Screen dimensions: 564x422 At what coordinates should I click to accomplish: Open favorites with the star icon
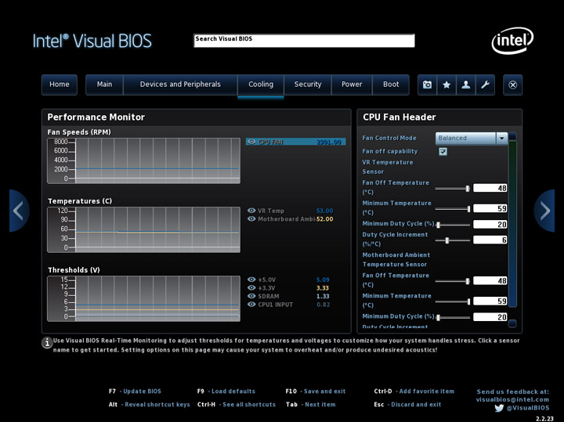click(446, 85)
